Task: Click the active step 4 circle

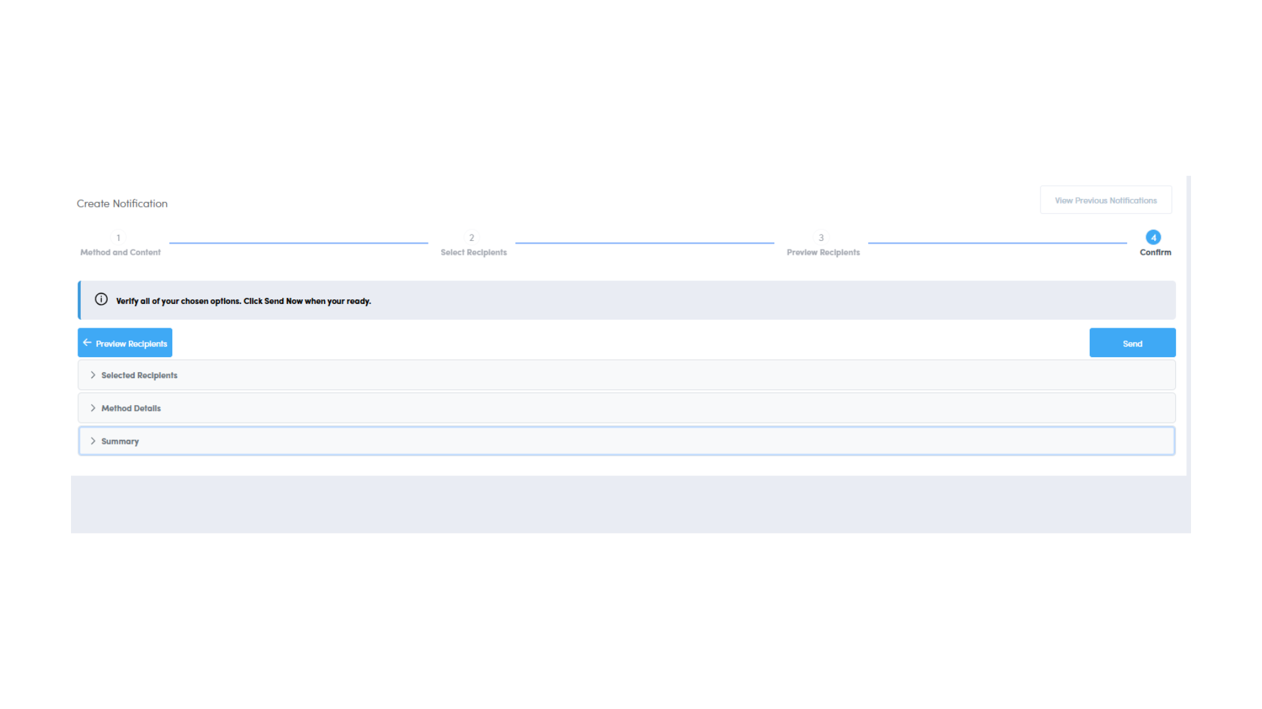Action: tap(1153, 238)
